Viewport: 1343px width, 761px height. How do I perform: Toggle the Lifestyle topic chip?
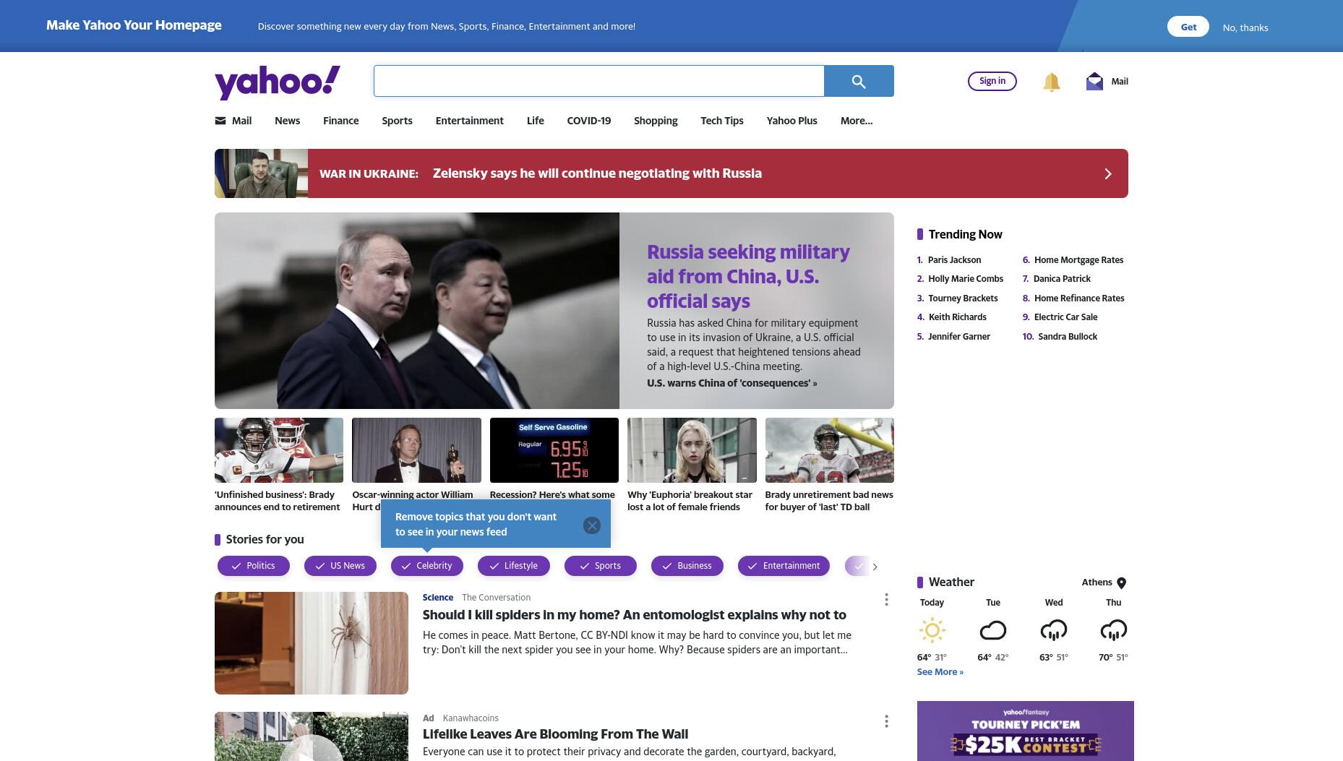click(513, 566)
